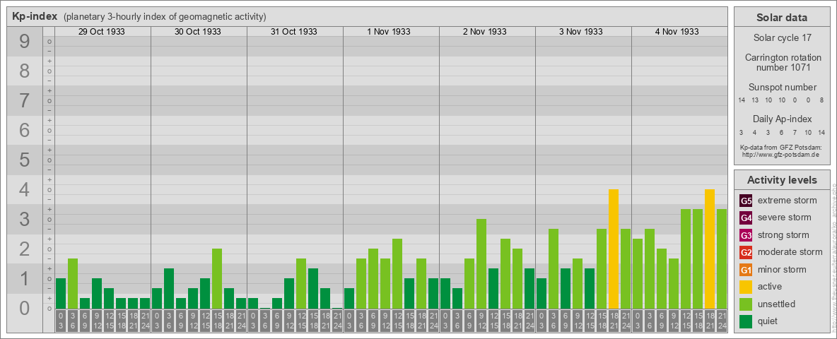Click 'Carrington rotation number 1071' text
This screenshot has width=837, height=339.
(783, 62)
